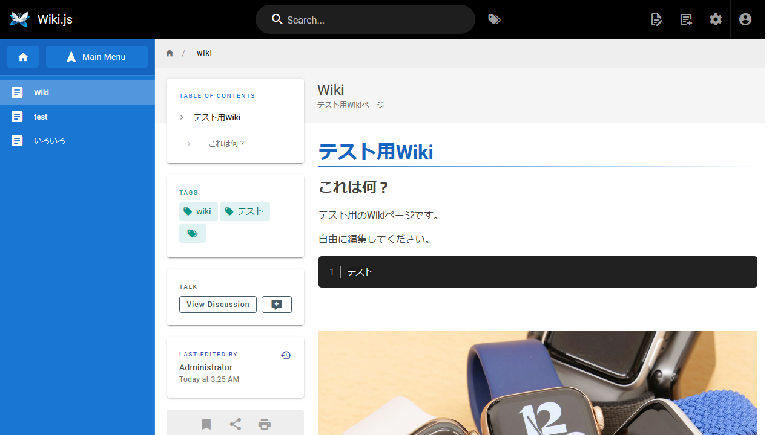Jump to テスト用Wiki in table of contents
The image size is (775, 435).
click(217, 117)
